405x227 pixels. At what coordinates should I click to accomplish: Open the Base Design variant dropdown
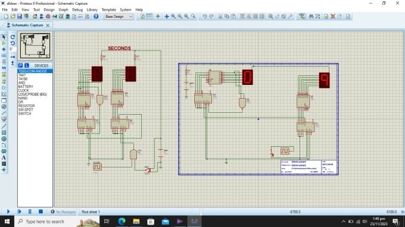point(119,17)
